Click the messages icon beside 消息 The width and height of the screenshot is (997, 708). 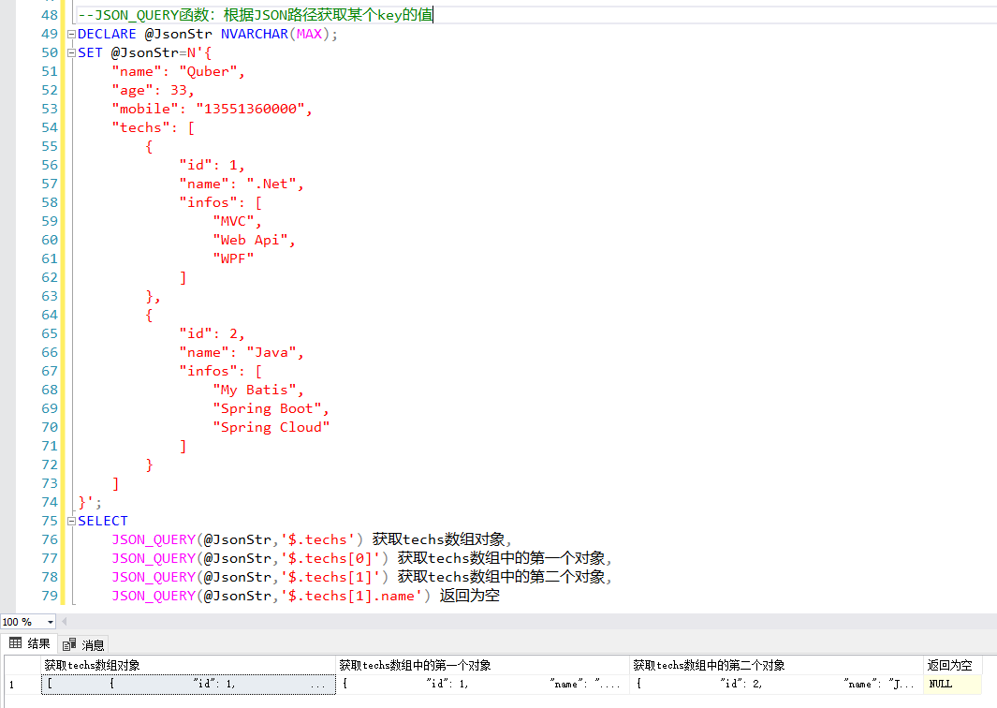pyautogui.click(x=67, y=643)
